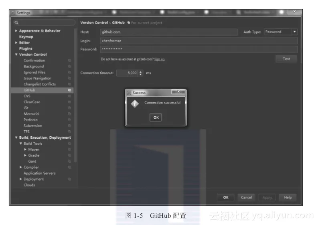The width and height of the screenshot is (318, 225).
Task: Click the project-level icon beside the GitHub row
Action: [69, 90]
